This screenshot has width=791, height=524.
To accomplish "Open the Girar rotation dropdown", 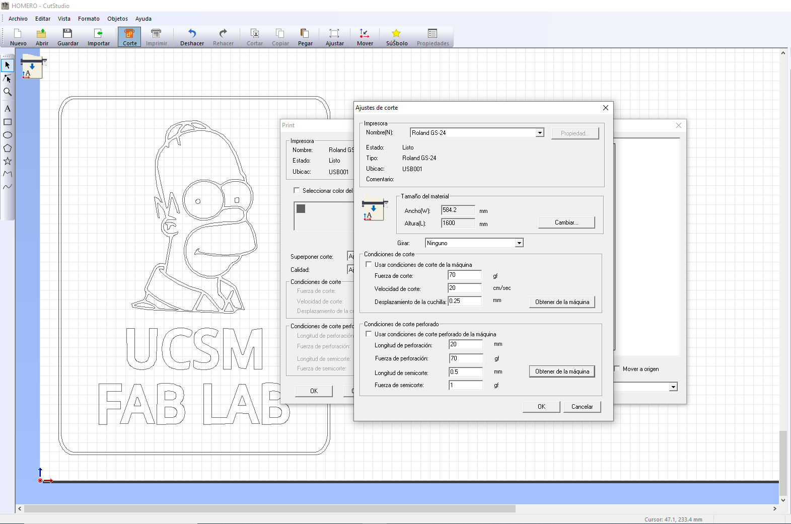I will pyautogui.click(x=519, y=243).
